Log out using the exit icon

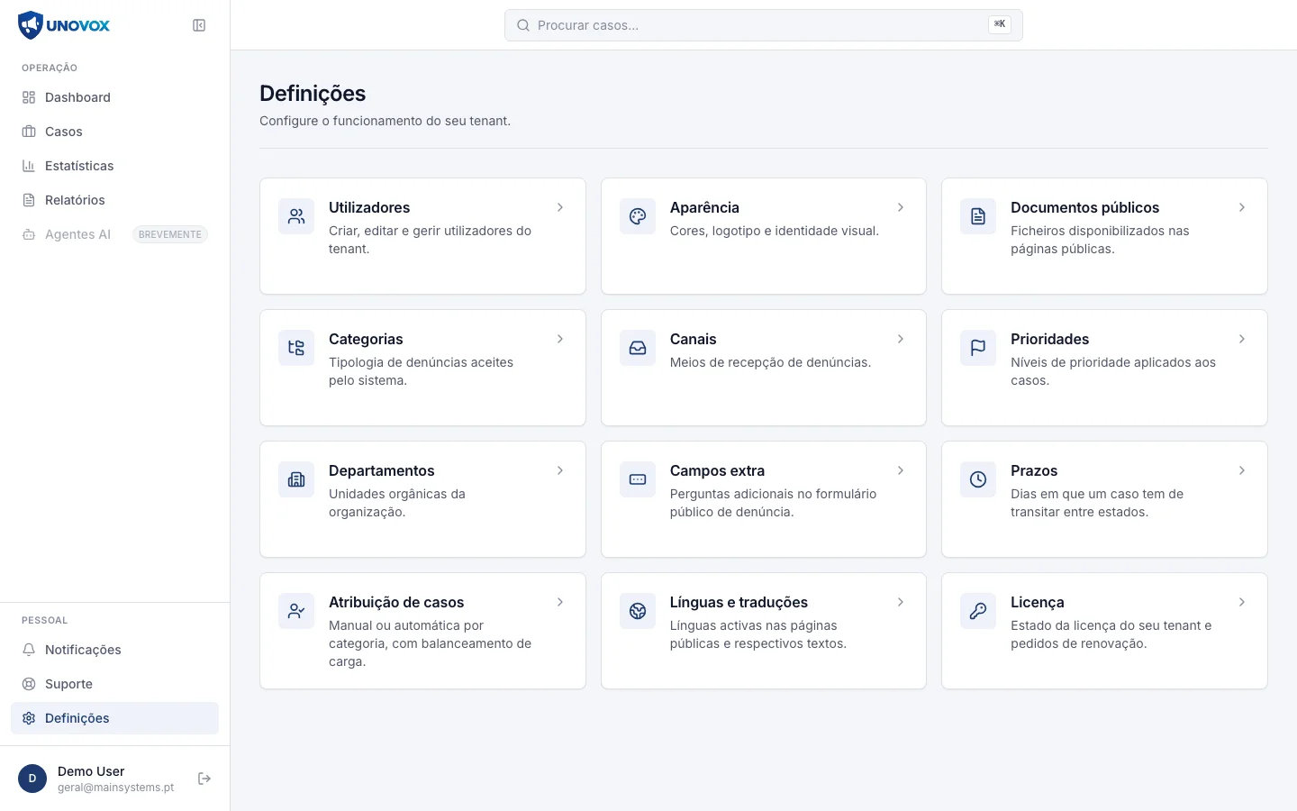coord(204,779)
